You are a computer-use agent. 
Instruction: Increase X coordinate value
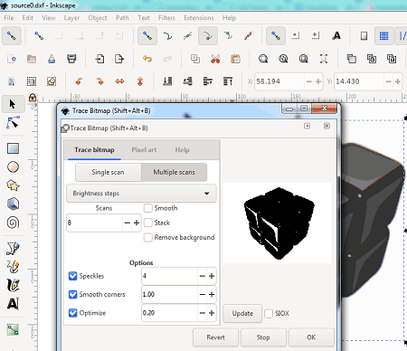(x=318, y=81)
